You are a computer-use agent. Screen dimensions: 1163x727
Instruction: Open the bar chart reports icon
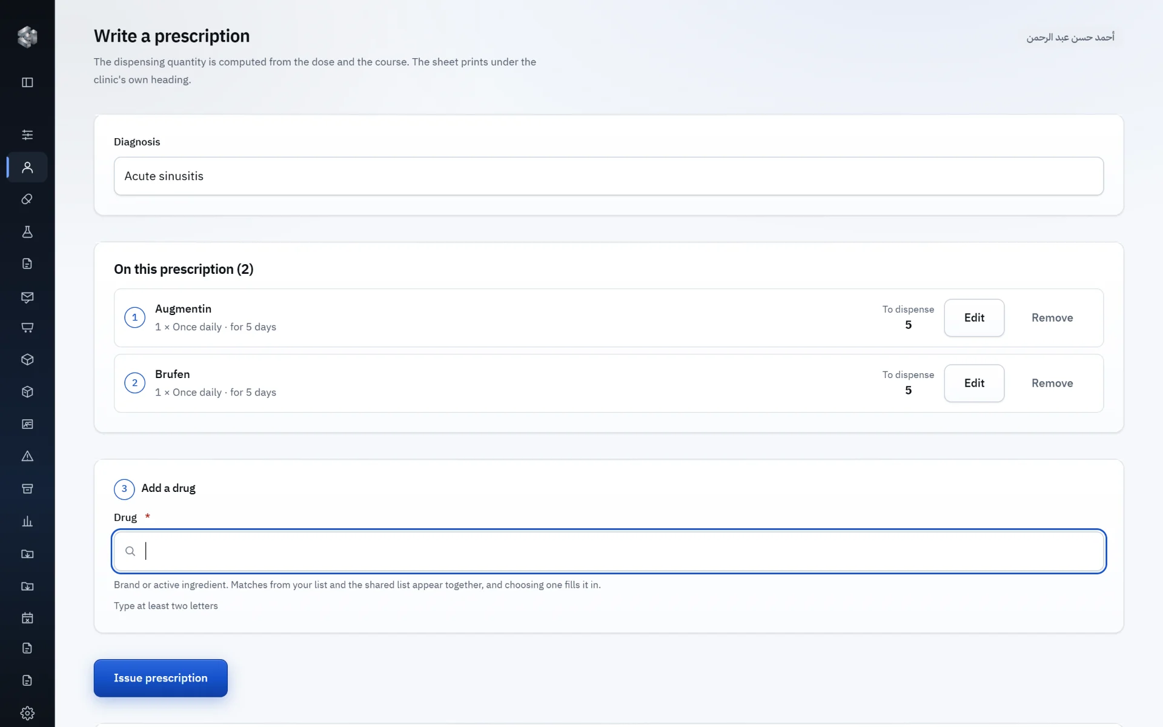[x=27, y=521]
